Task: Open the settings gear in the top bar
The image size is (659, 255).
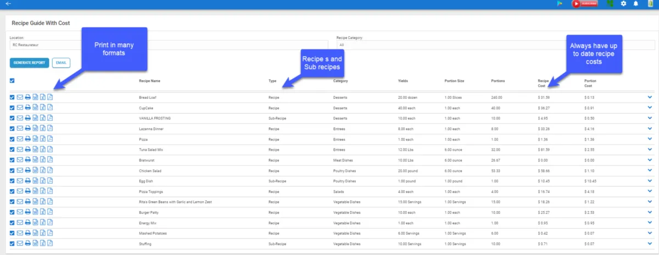Action: pyautogui.click(x=623, y=4)
